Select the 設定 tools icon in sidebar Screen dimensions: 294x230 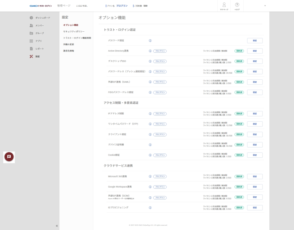[31, 56]
